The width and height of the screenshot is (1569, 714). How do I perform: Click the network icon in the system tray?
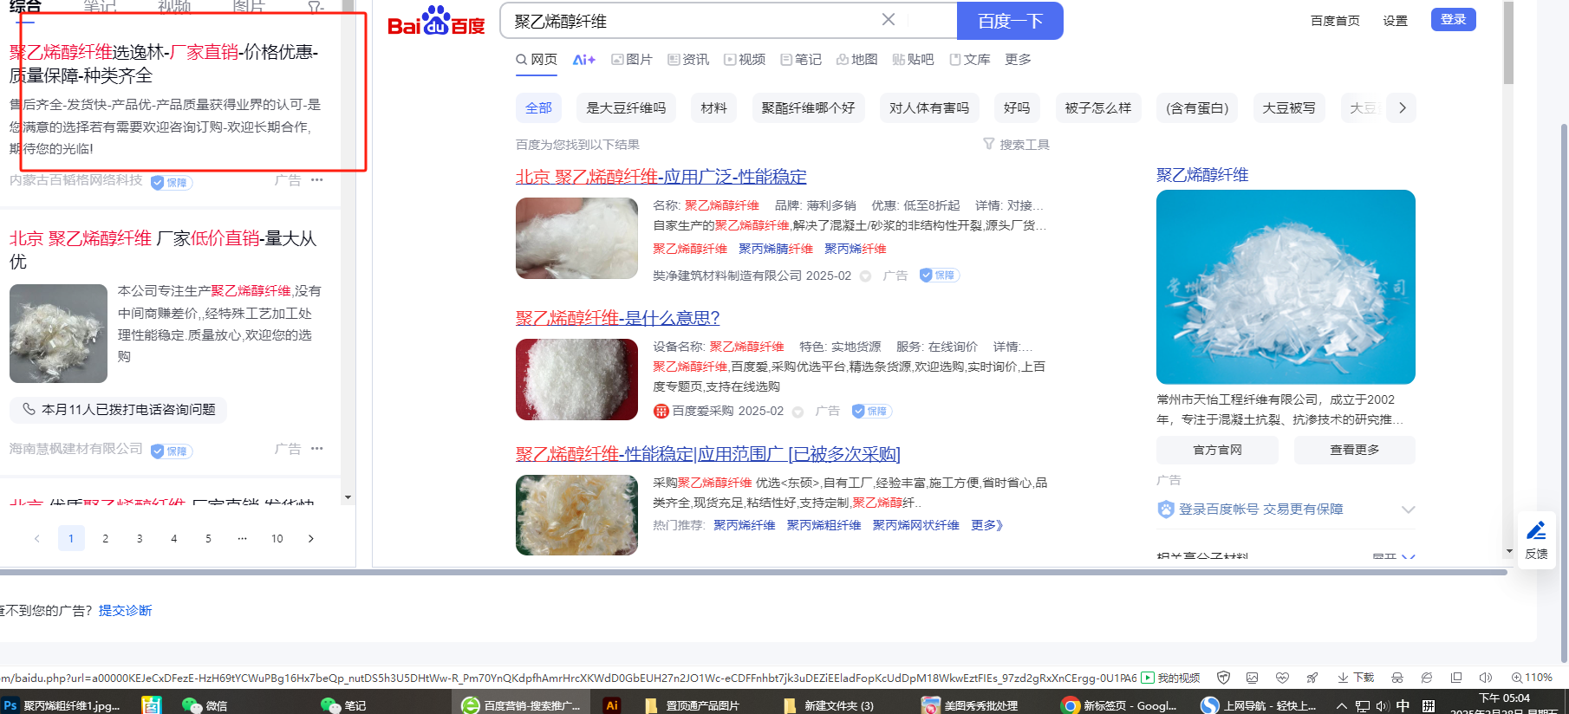pyautogui.click(x=1363, y=705)
